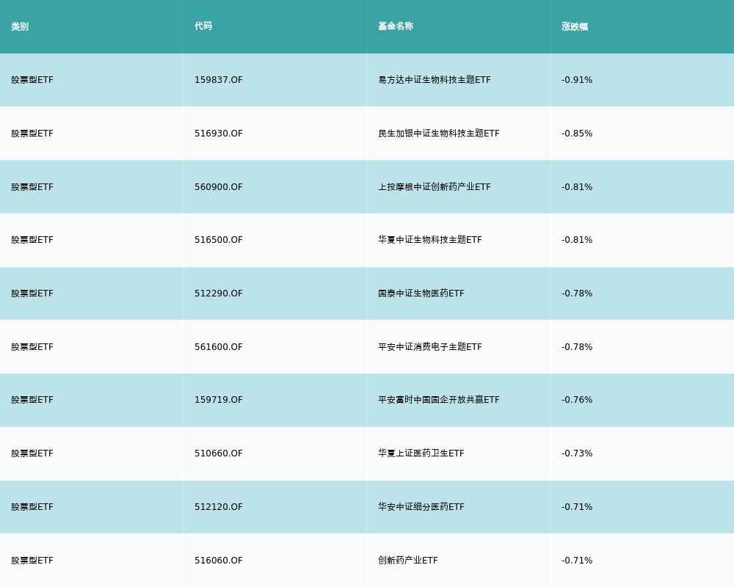Click -0.81% in the 560900.OF row
The image size is (734, 587).
[x=577, y=187]
